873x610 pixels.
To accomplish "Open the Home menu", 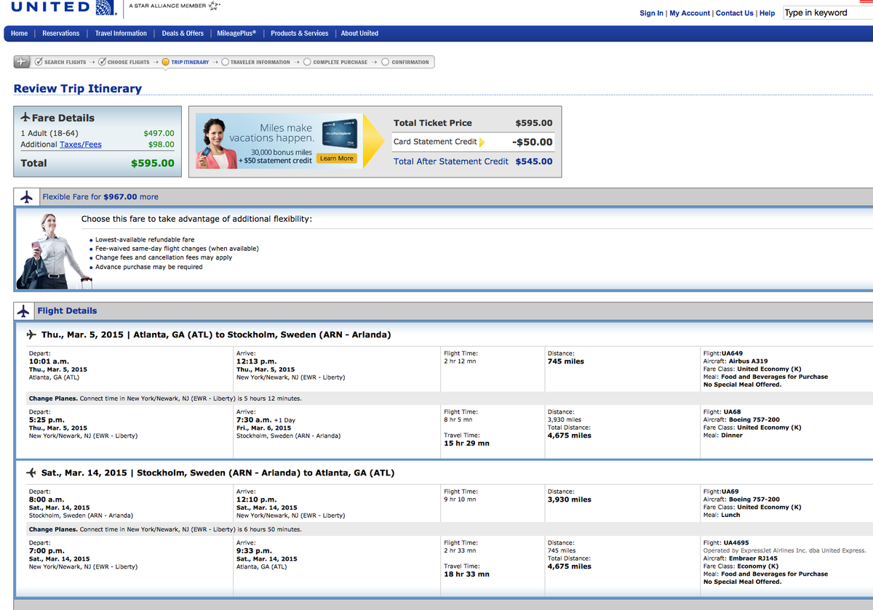I will coord(20,33).
